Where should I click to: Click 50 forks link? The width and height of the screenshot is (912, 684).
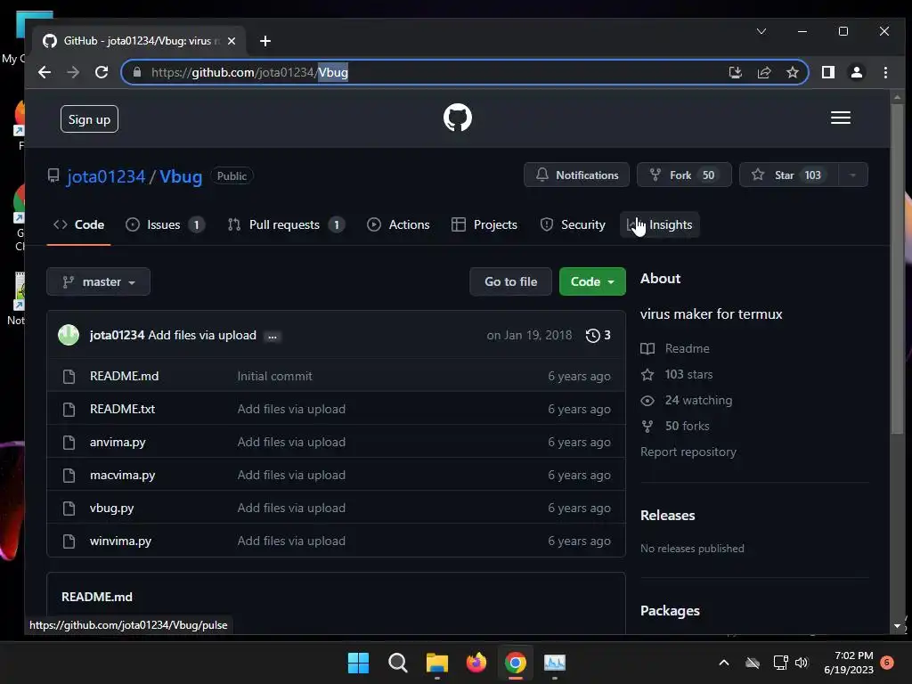[x=675, y=427]
